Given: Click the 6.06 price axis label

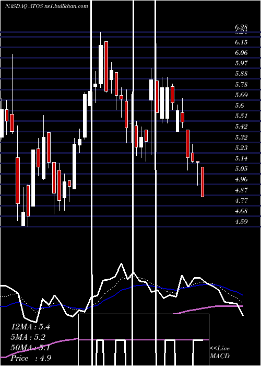Looking at the screenshot, I should point(241,53).
